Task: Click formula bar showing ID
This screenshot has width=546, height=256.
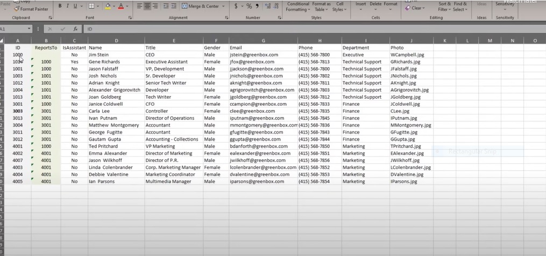Action: [x=314, y=29]
